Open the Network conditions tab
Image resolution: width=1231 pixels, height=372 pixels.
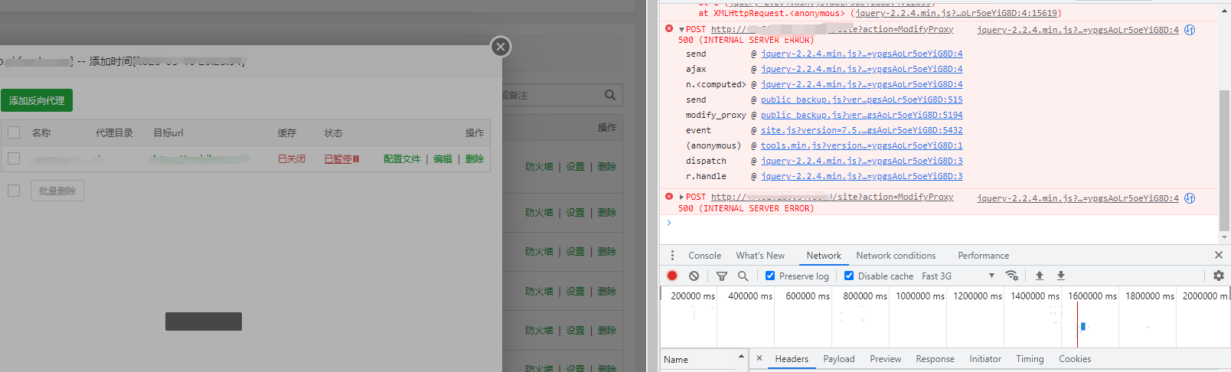tap(896, 256)
